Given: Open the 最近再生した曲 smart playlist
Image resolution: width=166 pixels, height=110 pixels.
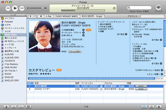Looking at the screenshot, I should click(x=13, y=51).
